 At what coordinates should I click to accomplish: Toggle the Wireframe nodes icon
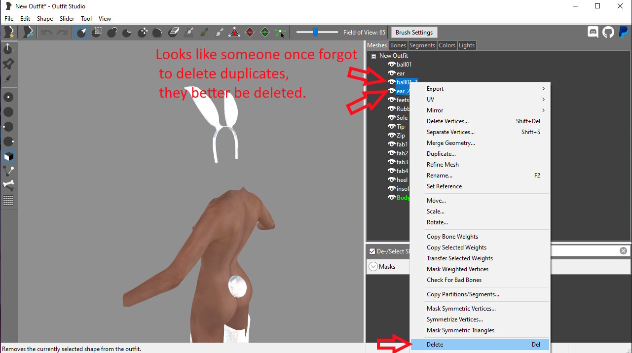coord(8,171)
